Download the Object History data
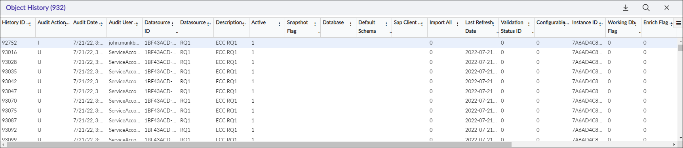Viewport: 683px width, 148px height. (626, 7)
